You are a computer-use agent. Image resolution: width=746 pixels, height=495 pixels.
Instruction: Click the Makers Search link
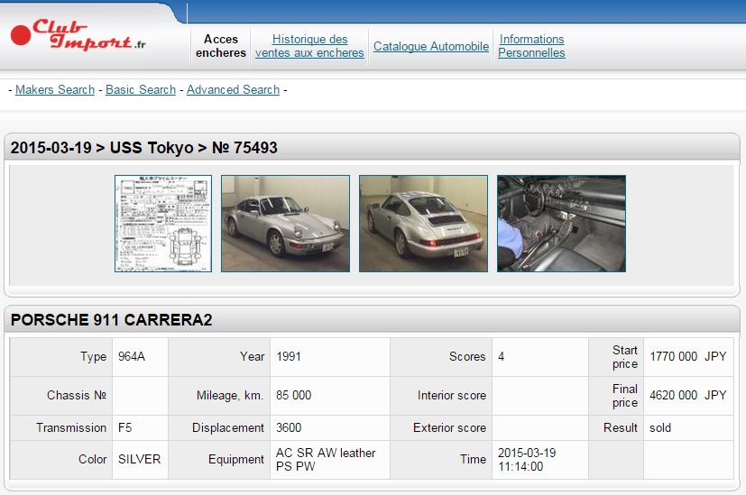(55, 89)
